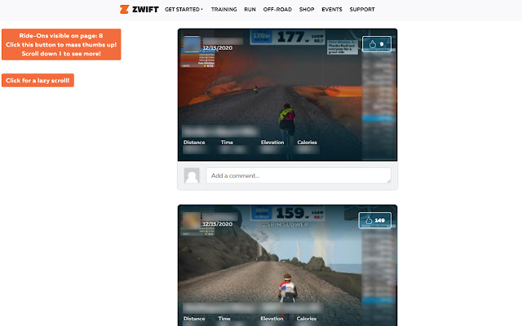Click the first activity's 12/15/2020 date
Image resolution: width=522 pixels, height=326 pixels.
click(x=218, y=48)
